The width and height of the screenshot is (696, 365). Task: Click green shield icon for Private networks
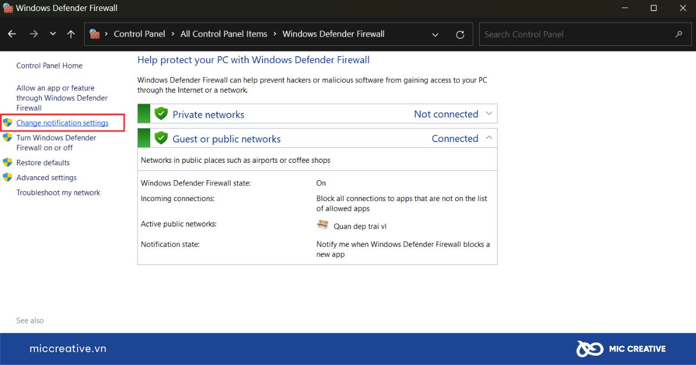point(161,114)
